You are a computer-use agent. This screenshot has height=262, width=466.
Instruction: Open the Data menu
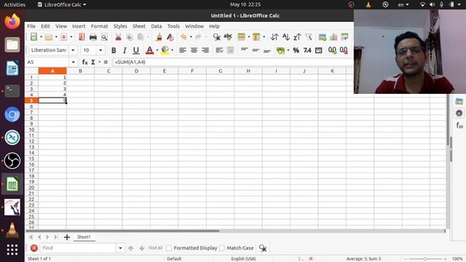coord(157,26)
